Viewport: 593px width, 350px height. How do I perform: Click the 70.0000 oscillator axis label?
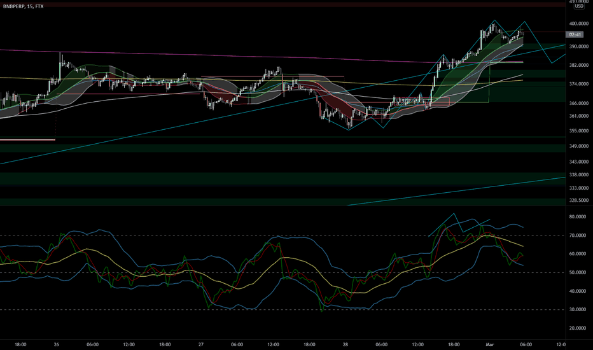point(578,235)
